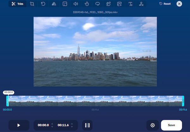Play the video preview
Image resolution: width=190 pixels, height=132 pixels.
pyautogui.click(x=19, y=125)
